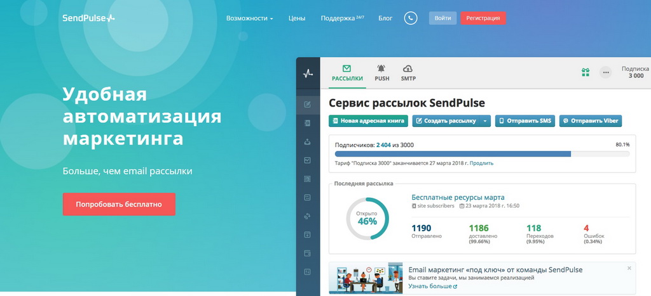Open the Возможности dropdown menu
Screen dimensions: 651x296
coord(249,18)
